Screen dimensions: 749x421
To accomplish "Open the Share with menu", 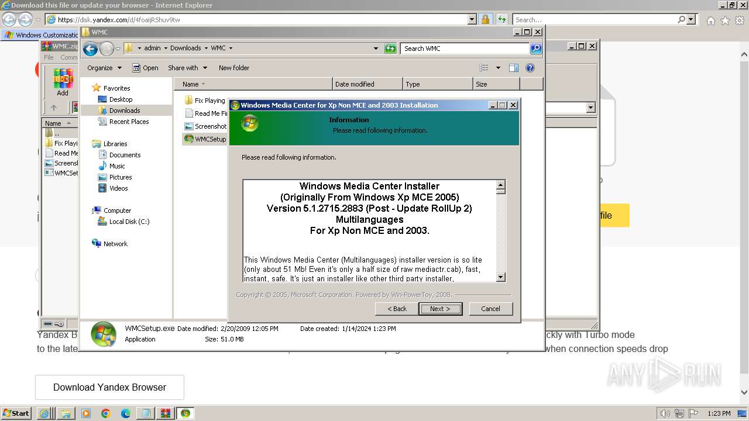I will (x=187, y=68).
